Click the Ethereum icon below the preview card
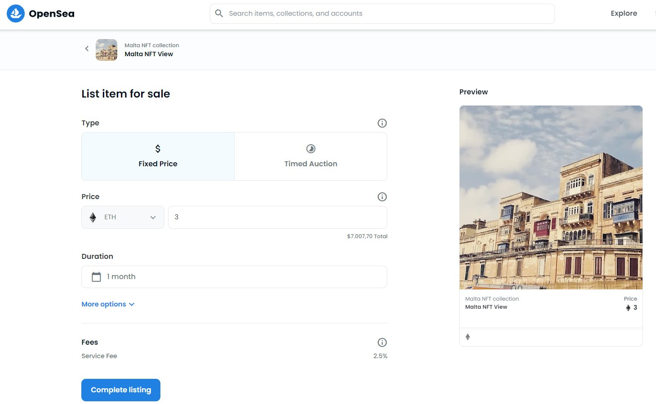Screen dimensions: 656x404 (x=468, y=337)
